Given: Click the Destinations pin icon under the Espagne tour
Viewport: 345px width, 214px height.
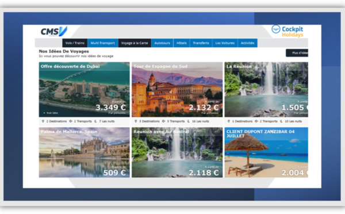Looking at the screenshot, I should click(x=136, y=121).
